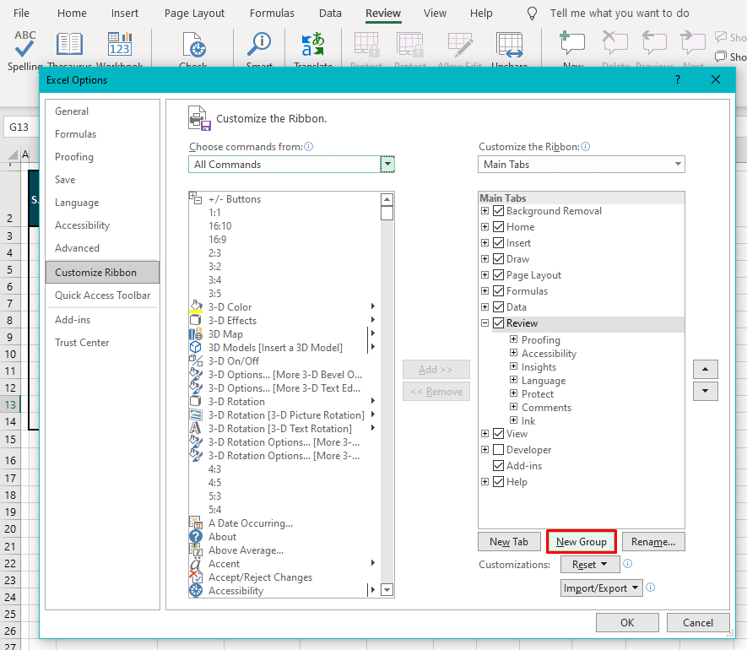This screenshot has width=747, height=650.
Task: Click the info icon beside Choose commands from
Action: pyautogui.click(x=308, y=147)
